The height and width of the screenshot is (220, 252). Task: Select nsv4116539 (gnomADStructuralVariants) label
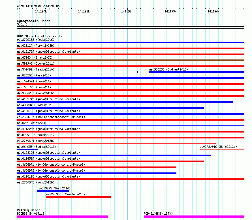pyautogui.click(x=48, y=159)
